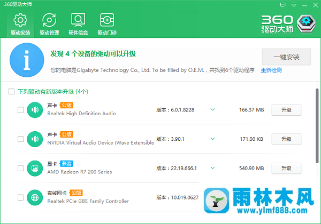Click the 公版 tag on NVIDIA audio row
The image size is (321, 224).
[66, 134]
